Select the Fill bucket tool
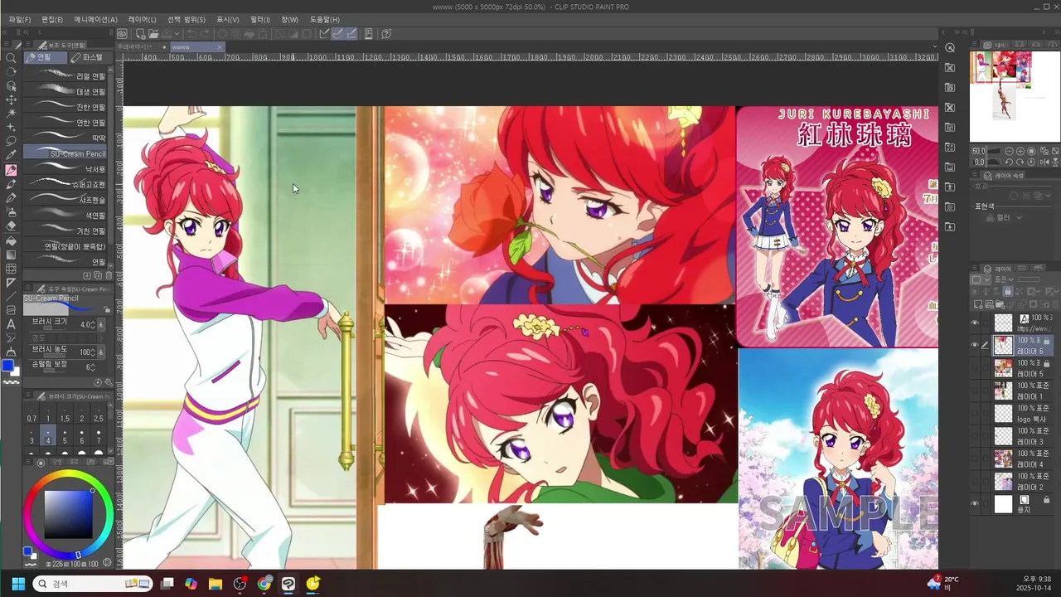Image resolution: width=1061 pixels, height=597 pixels. pos(11,240)
